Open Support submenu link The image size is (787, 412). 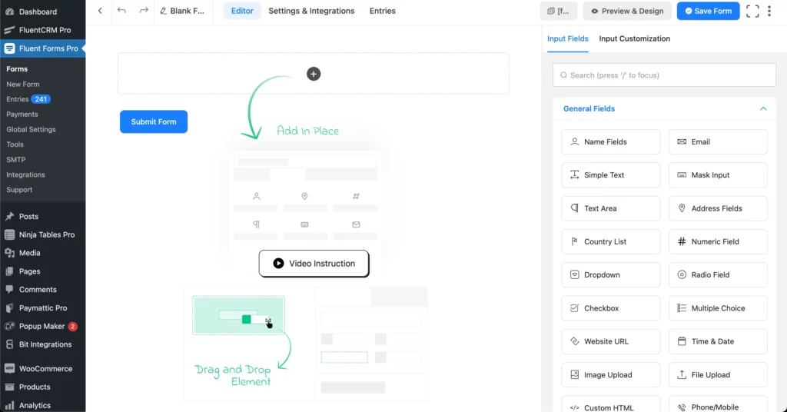tap(19, 190)
